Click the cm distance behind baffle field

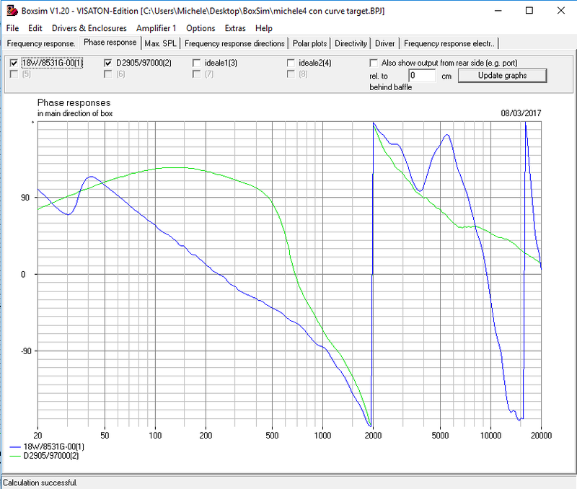(x=422, y=76)
